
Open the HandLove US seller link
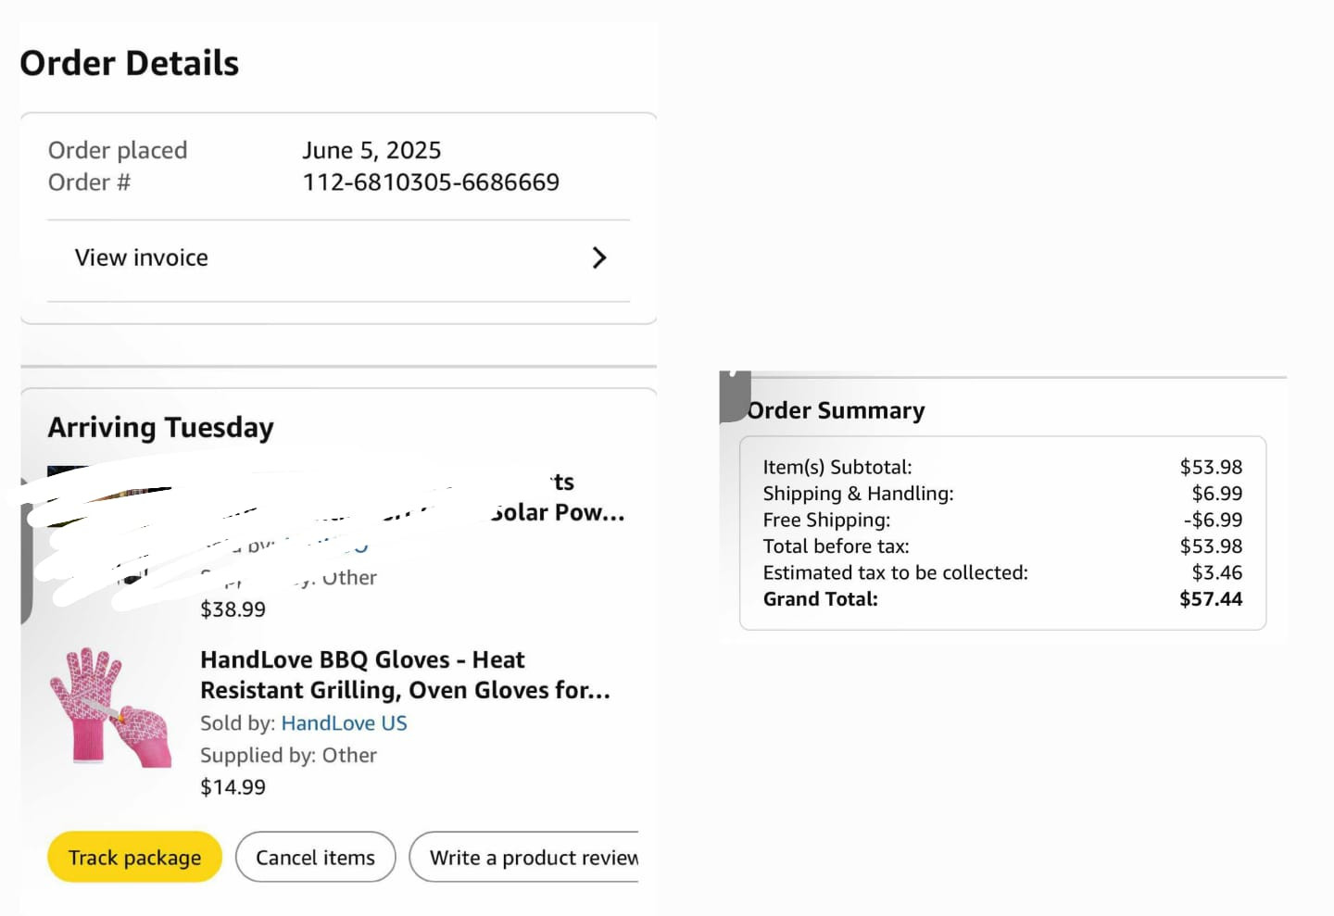pos(344,723)
